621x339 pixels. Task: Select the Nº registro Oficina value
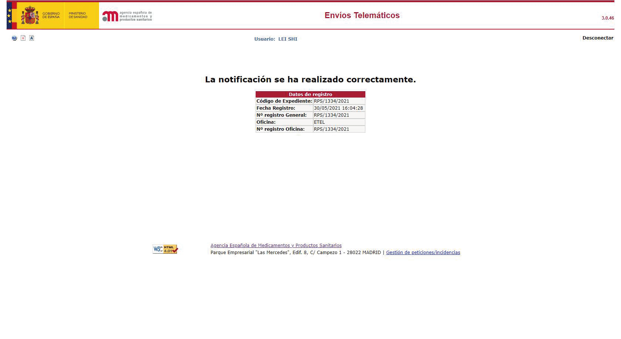click(x=331, y=129)
